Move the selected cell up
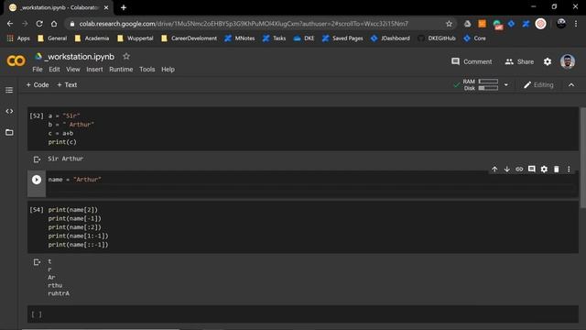586x330 pixels. (494, 169)
